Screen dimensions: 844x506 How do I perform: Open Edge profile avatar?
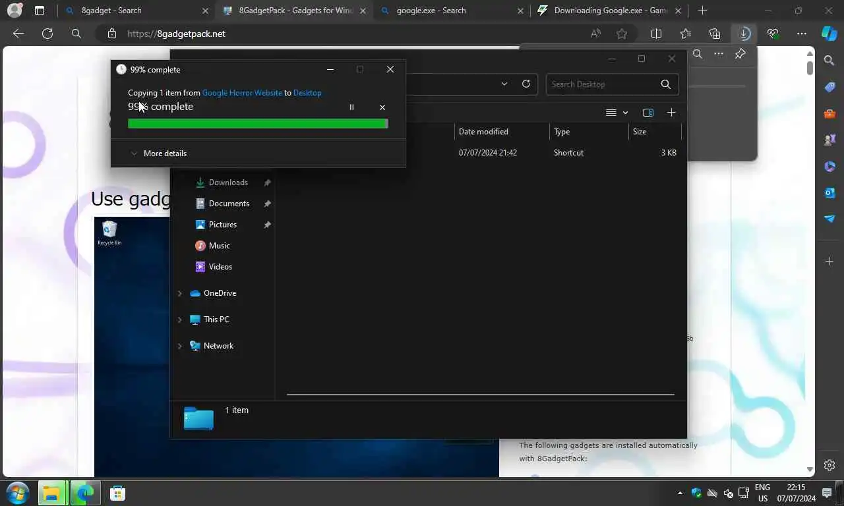coord(15,11)
